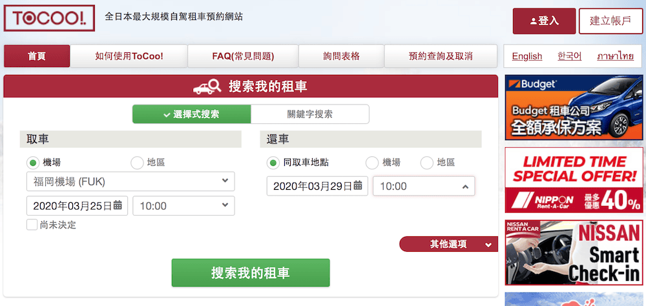Click the 建立帳戶 create account button
This screenshot has height=306, width=646.
tap(610, 21)
